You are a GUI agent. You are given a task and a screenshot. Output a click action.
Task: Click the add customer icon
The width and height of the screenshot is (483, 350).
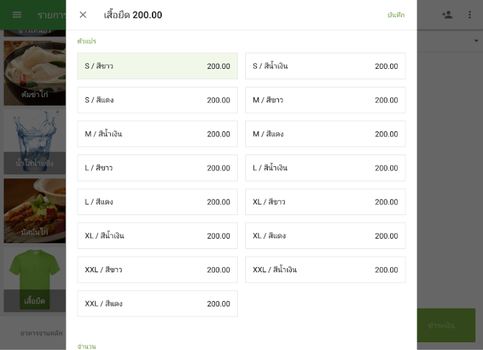447,15
